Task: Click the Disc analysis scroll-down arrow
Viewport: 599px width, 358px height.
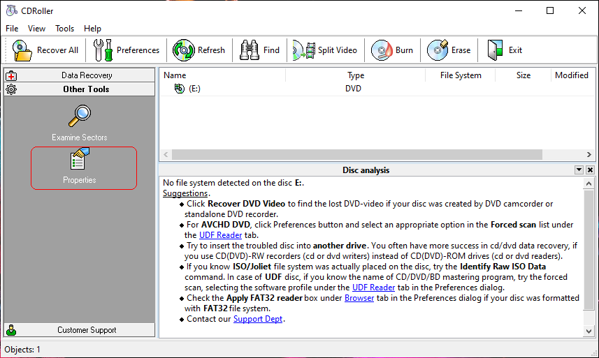Action: pyautogui.click(x=589, y=331)
